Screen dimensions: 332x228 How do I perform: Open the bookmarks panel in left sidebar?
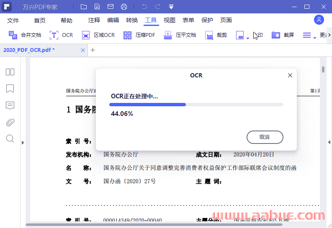point(10,89)
